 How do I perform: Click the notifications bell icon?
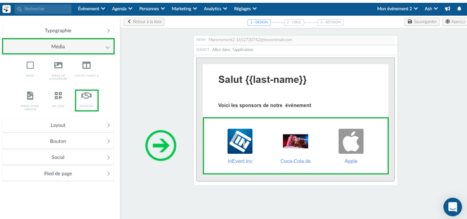pos(459,9)
